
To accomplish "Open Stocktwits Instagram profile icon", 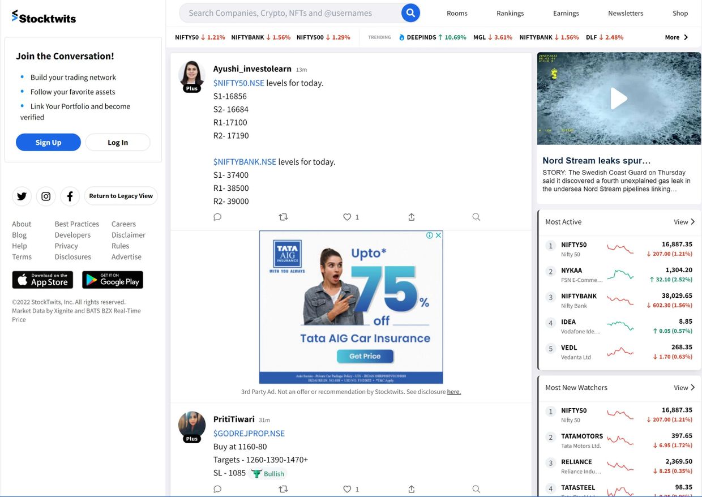I will tap(46, 196).
